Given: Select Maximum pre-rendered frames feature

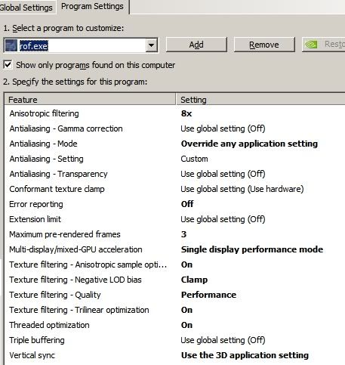Looking at the screenshot, I should tap(65, 234).
